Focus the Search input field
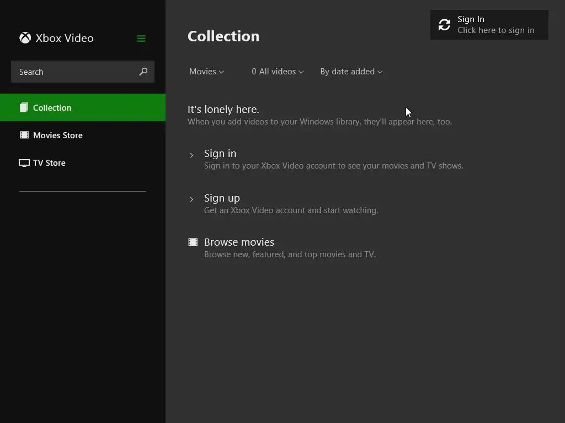The image size is (565, 423). point(74,72)
